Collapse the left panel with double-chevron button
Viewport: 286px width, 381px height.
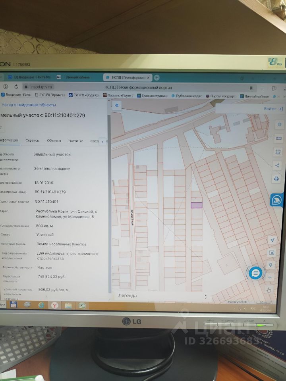click(x=117, y=106)
